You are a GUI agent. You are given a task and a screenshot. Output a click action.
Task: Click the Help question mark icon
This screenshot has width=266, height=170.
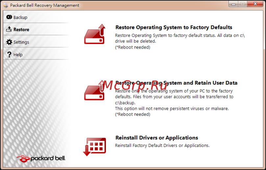coord(9,55)
